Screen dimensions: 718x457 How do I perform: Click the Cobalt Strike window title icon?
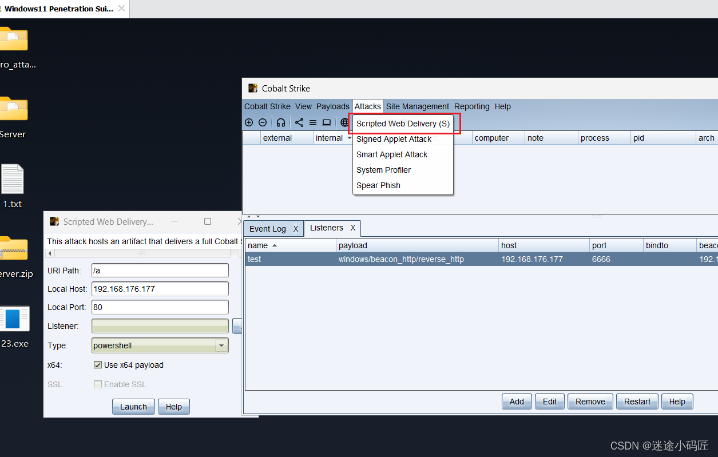(x=252, y=88)
